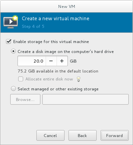The width and height of the screenshot is (133, 145).
Task: Click the storage path text field
Action: (85, 99)
